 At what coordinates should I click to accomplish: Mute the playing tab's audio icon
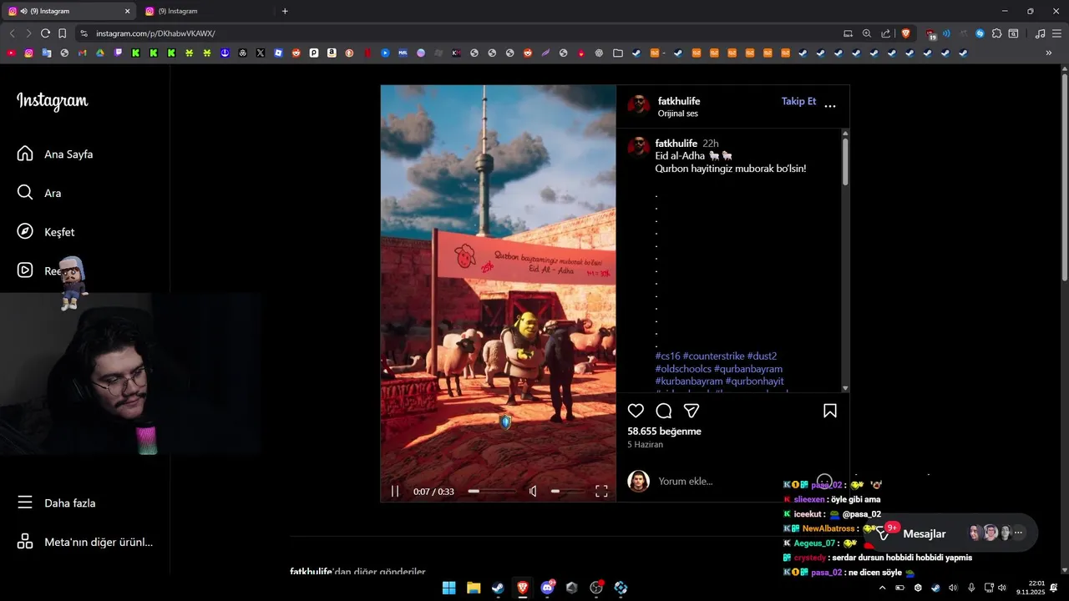23,11
